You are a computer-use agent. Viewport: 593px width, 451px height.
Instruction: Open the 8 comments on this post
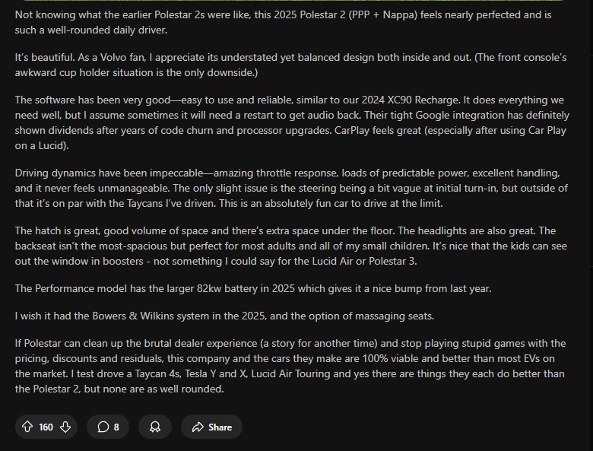[108, 427]
